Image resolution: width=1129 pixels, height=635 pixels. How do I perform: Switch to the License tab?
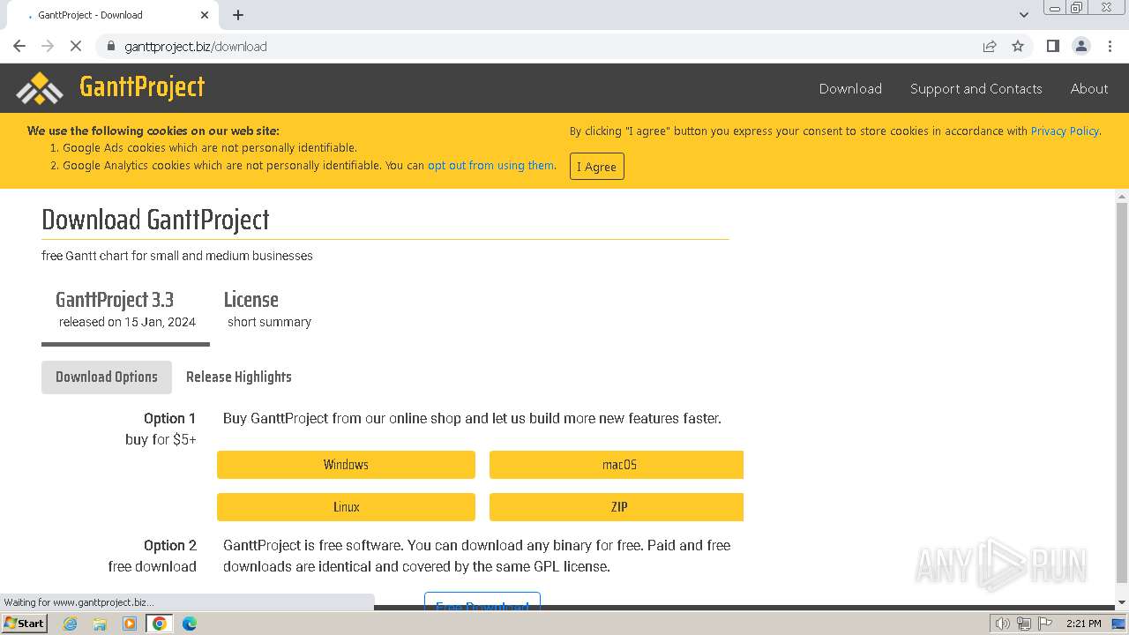point(268,310)
